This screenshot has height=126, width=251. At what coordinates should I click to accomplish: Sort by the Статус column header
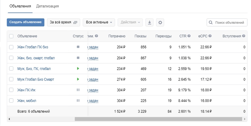coord(78,36)
